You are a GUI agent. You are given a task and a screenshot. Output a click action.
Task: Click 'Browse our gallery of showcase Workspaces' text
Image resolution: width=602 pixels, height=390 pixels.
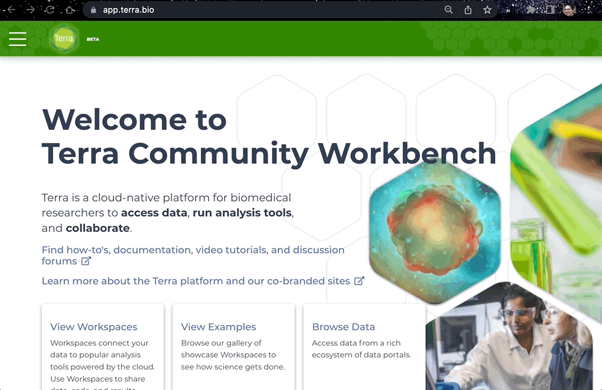pos(233,354)
